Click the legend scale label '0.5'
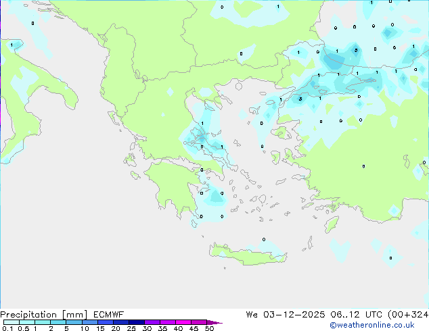The width and height of the screenshot is (429, 331). pos(24,328)
